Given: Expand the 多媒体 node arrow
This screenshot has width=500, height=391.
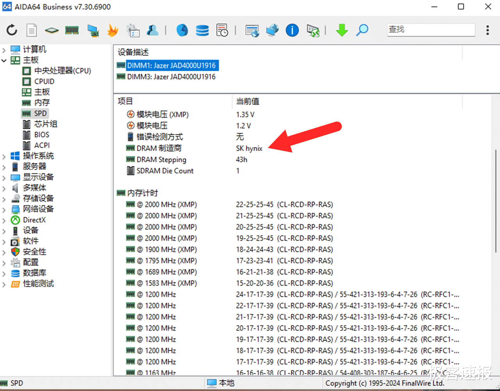Looking at the screenshot, I should [4, 188].
